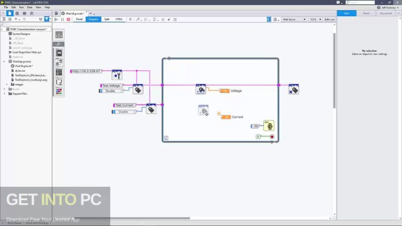This screenshot has height=226, width=402.
Task: Select the Wait timer node in loop
Action: (269, 126)
